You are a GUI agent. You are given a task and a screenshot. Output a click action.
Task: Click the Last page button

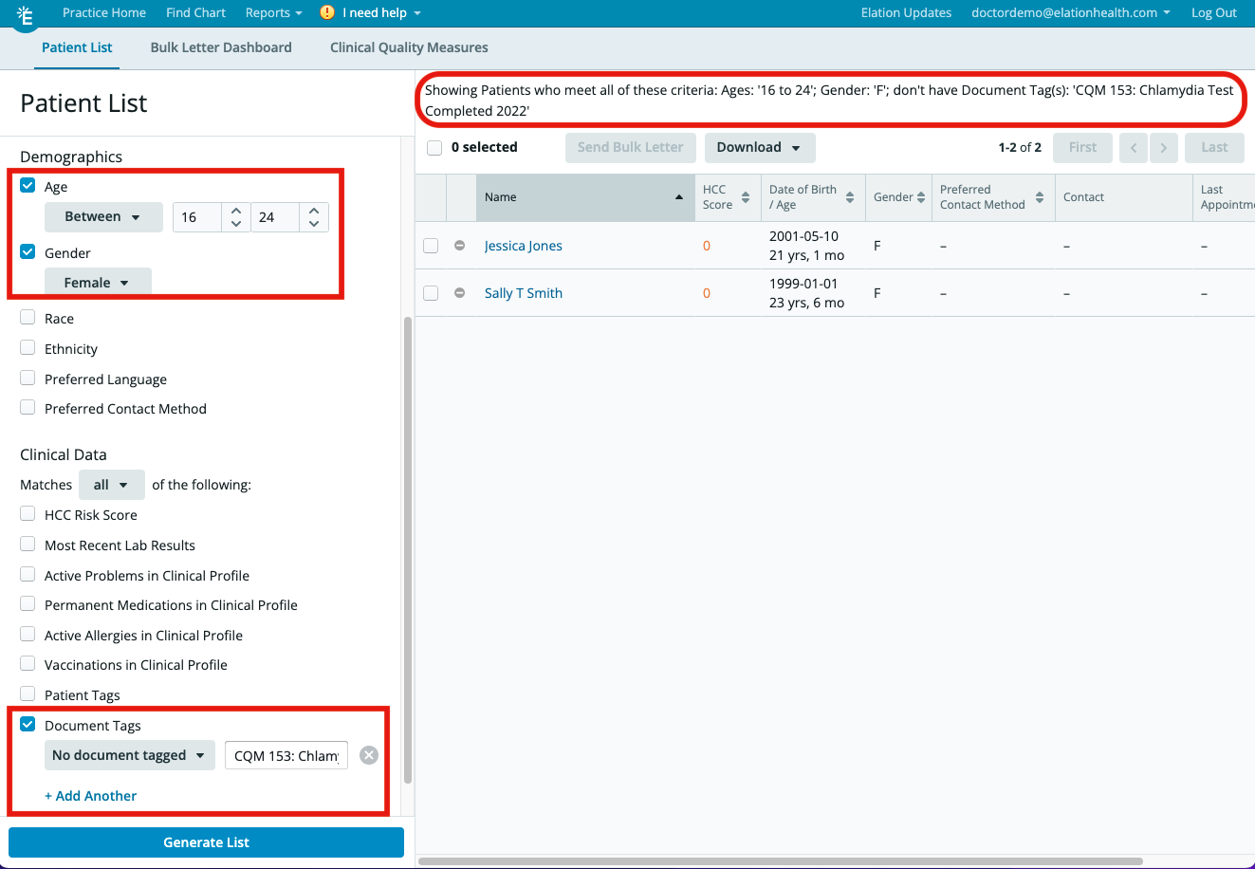(x=1214, y=147)
